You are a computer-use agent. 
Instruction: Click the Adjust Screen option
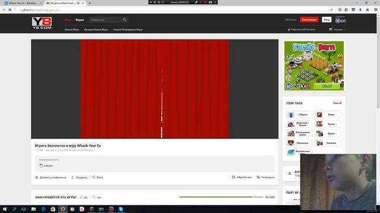pyautogui.click(x=242, y=177)
